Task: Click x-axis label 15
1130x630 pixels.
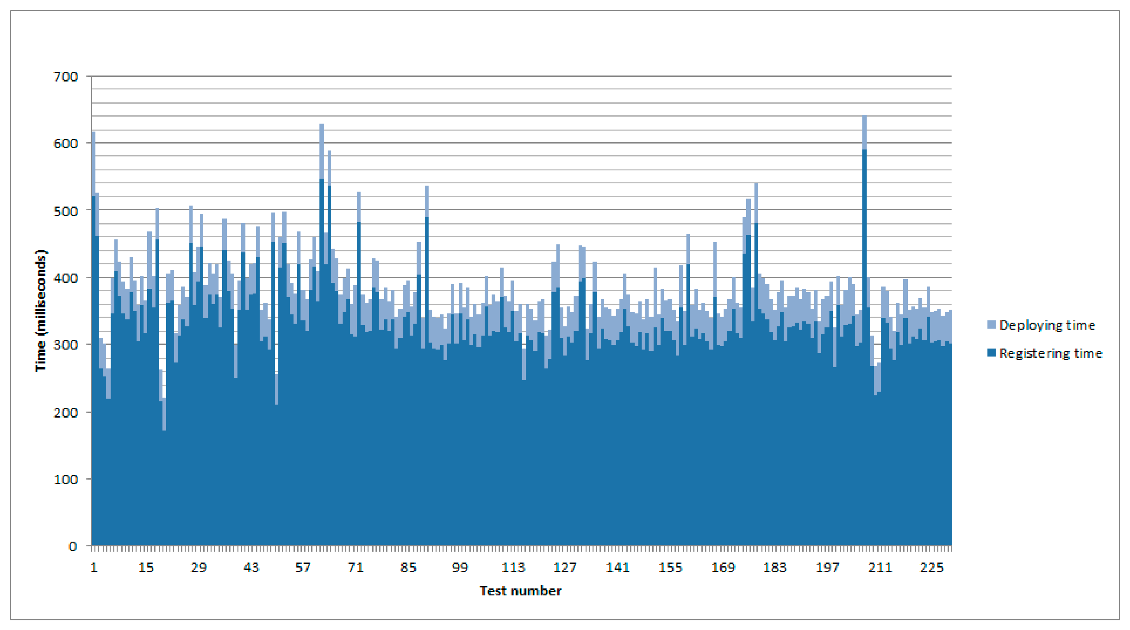Action: (x=146, y=567)
